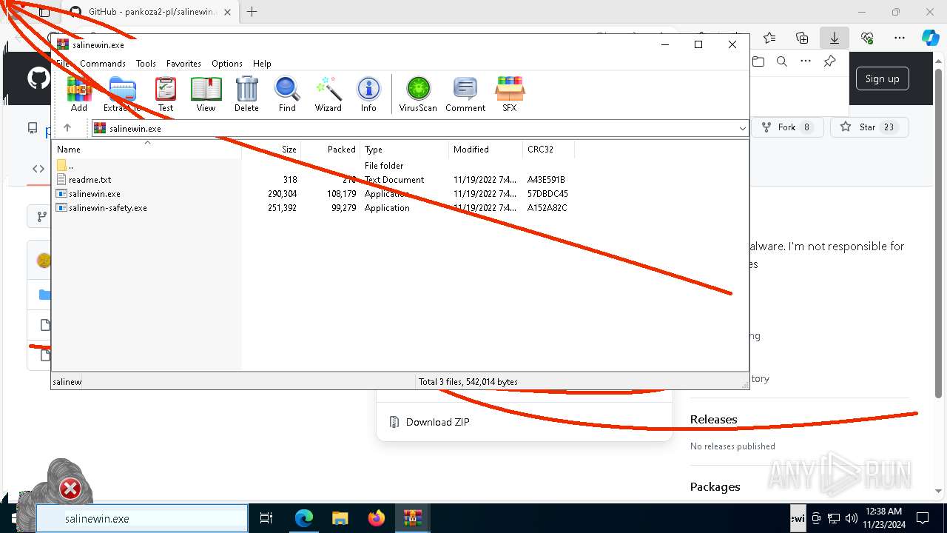Image resolution: width=947 pixels, height=533 pixels.
Task: Open Task View on taskbar
Action: click(x=266, y=518)
